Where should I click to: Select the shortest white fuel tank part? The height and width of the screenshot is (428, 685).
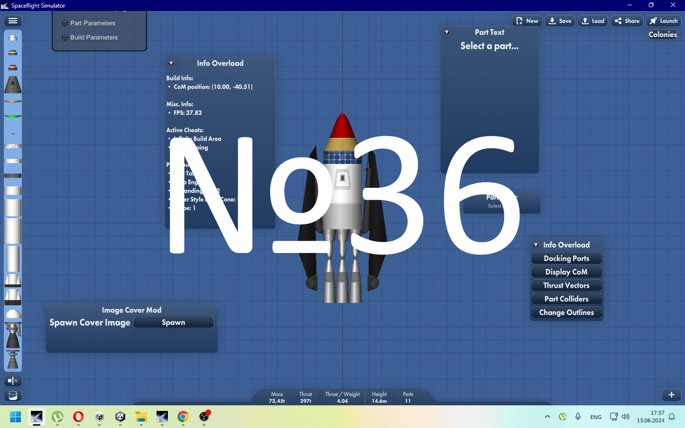coord(13,191)
